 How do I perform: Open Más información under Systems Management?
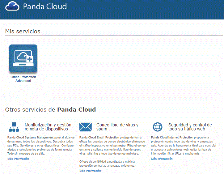click(x=18, y=159)
